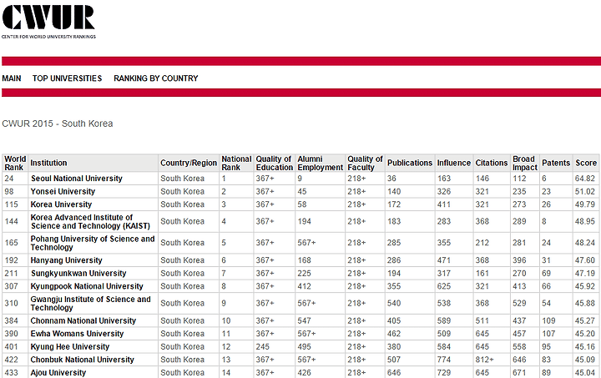This screenshot has height=378, width=601.
Task: Select Chonbuk's citations value 812+
Action: click(485, 360)
